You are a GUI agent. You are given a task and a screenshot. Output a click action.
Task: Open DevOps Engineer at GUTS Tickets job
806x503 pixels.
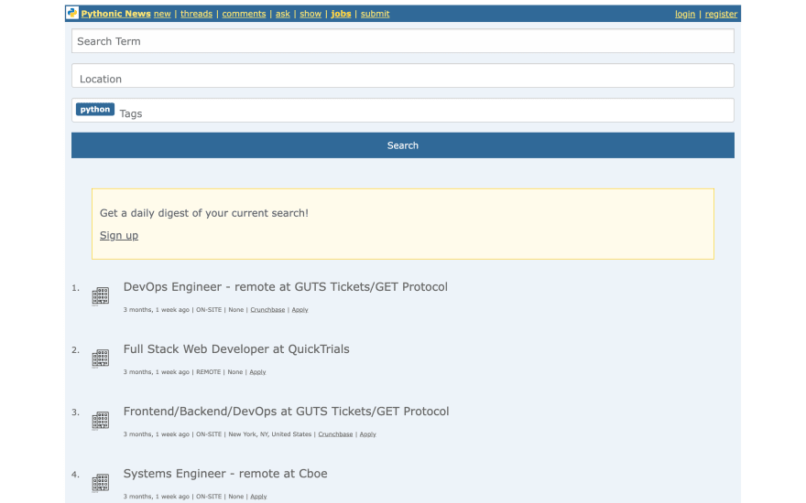point(285,287)
